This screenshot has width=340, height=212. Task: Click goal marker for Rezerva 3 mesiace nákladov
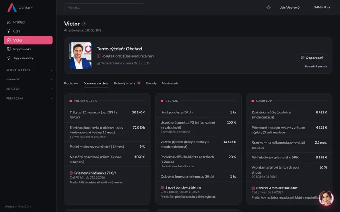(x=253, y=188)
